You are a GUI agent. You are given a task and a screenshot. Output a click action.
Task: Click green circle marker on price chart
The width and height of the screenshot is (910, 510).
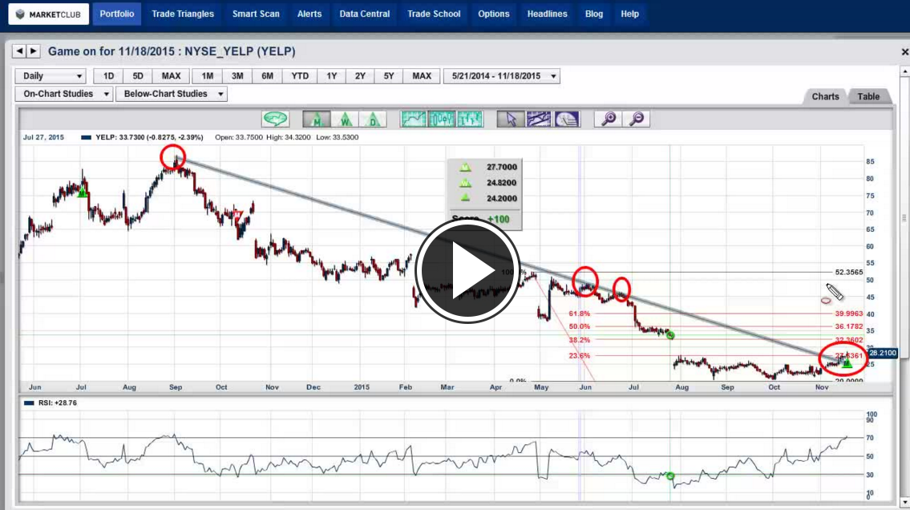click(671, 335)
